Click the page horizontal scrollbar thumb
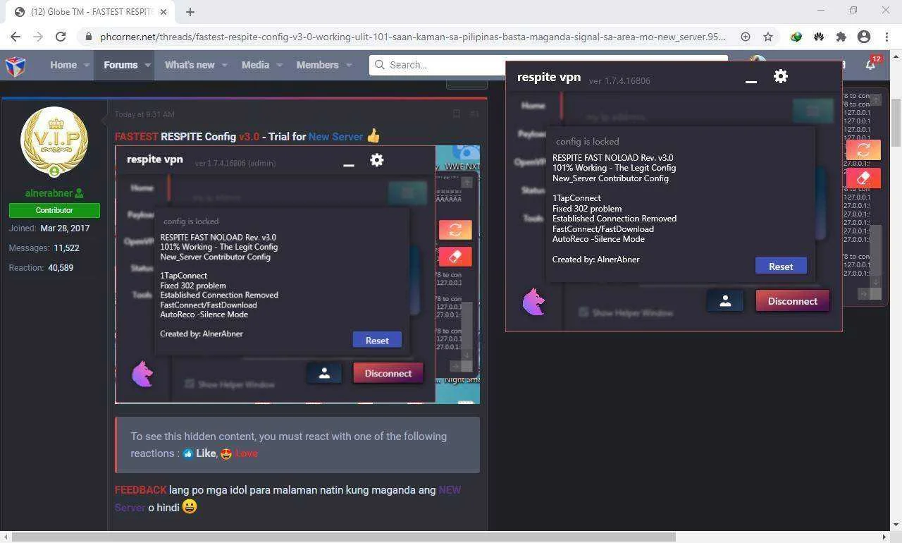902x543 pixels. click(344, 537)
